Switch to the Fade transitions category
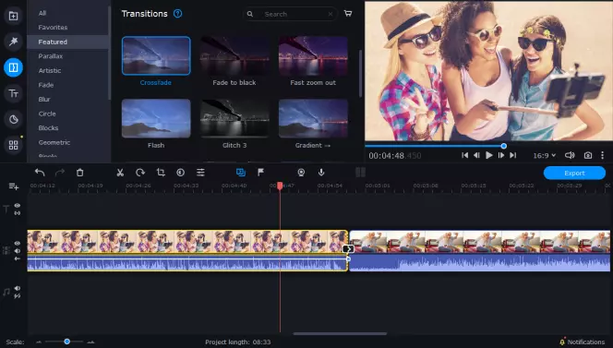 point(46,85)
